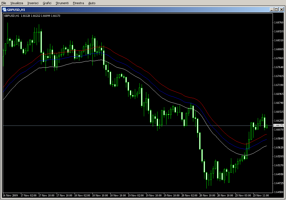Click price scale value 1.64500
Viewport: 286px width, 200px height.
click(279, 192)
